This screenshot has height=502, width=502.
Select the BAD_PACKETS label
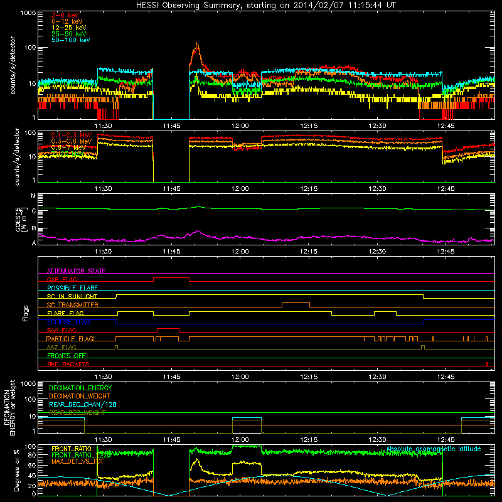pyautogui.click(x=68, y=364)
